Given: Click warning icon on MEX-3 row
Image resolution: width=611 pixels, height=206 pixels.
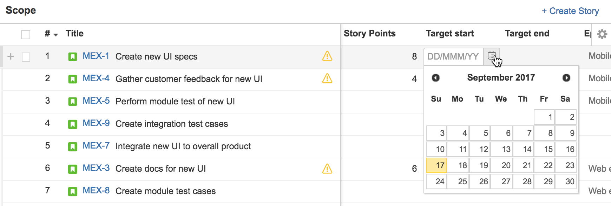Looking at the screenshot, I should 327,169.
